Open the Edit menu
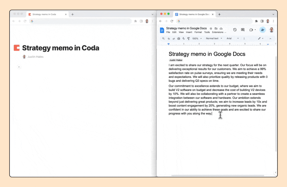 point(174,32)
